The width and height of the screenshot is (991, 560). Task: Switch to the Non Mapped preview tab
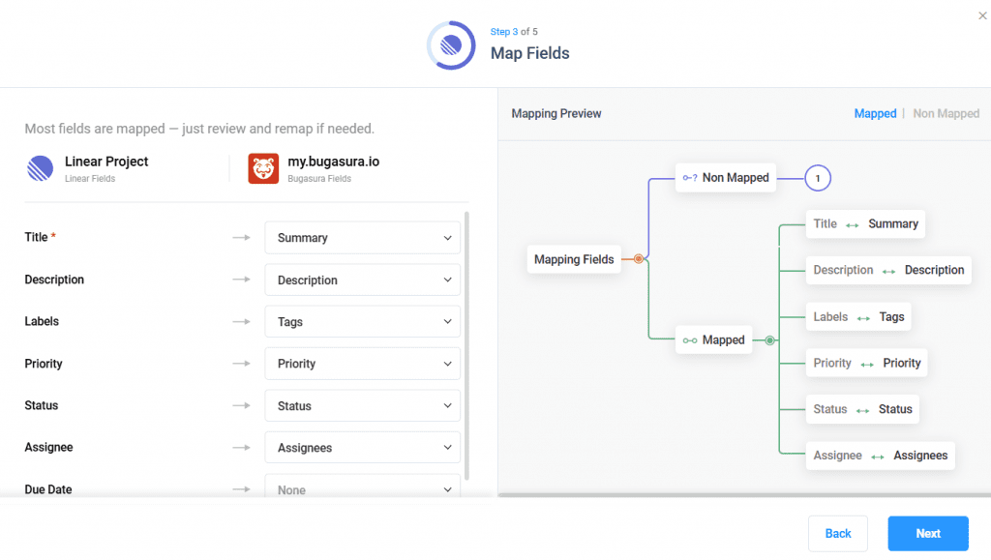946,114
